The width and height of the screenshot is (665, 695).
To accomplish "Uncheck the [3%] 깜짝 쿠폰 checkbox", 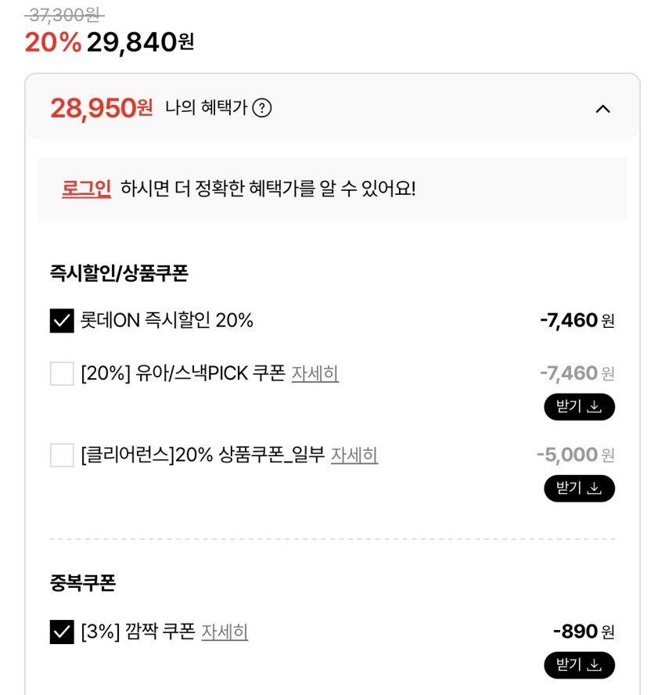I will 62,632.
